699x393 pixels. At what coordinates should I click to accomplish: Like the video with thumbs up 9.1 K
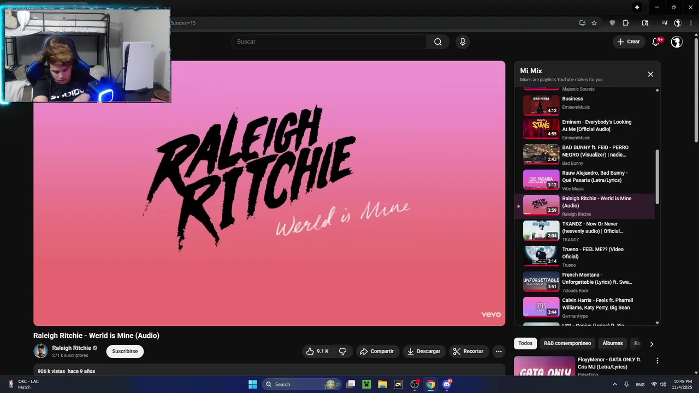pyautogui.click(x=317, y=352)
